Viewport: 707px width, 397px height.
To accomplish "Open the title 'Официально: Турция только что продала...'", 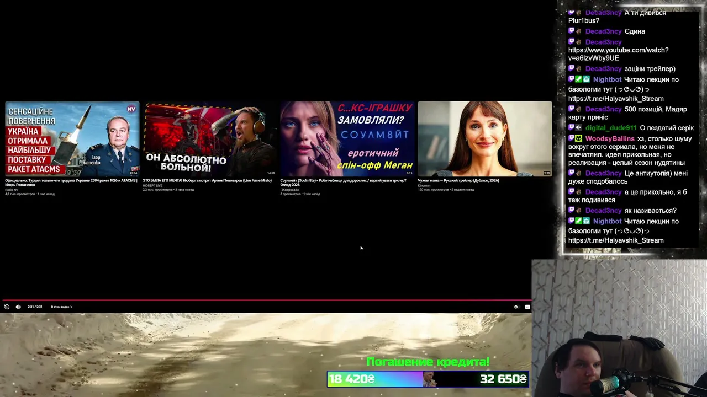I will point(71,183).
